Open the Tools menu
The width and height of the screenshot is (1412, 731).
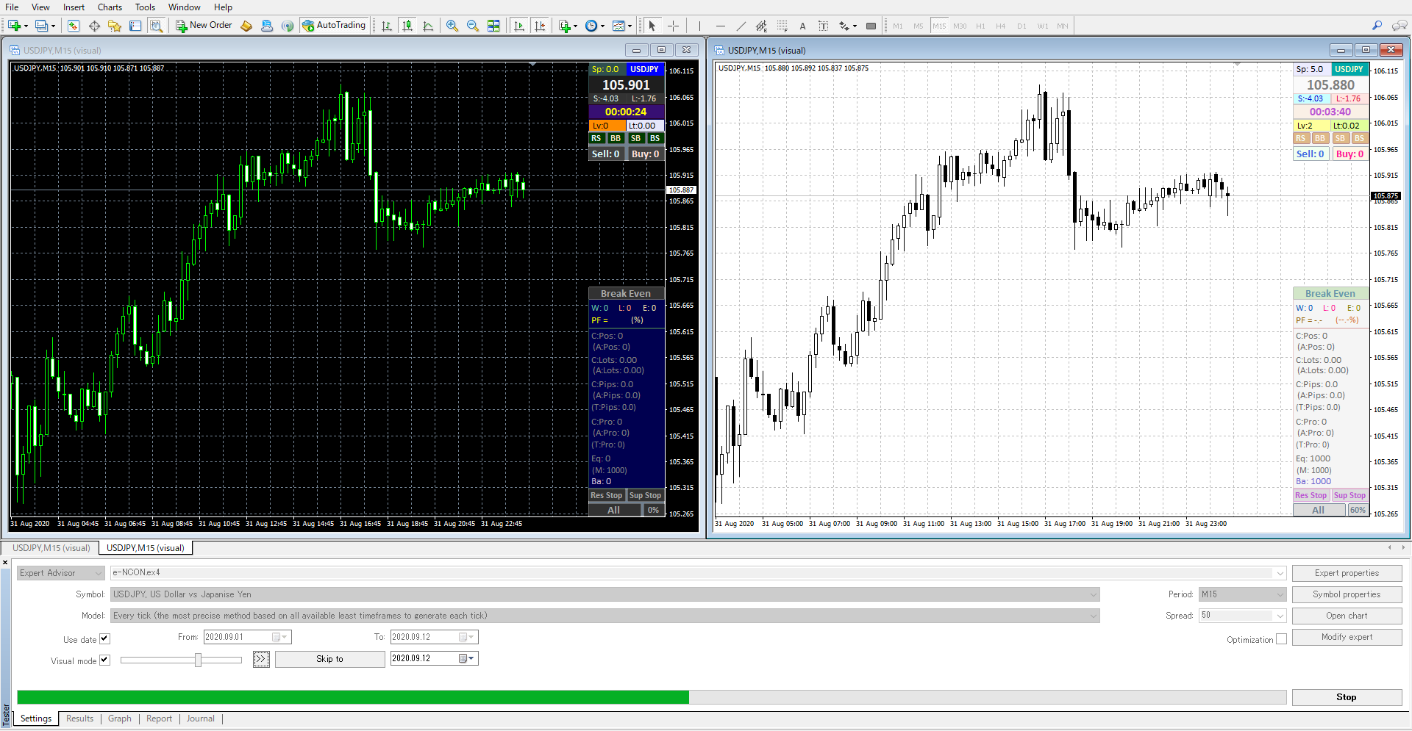(145, 7)
